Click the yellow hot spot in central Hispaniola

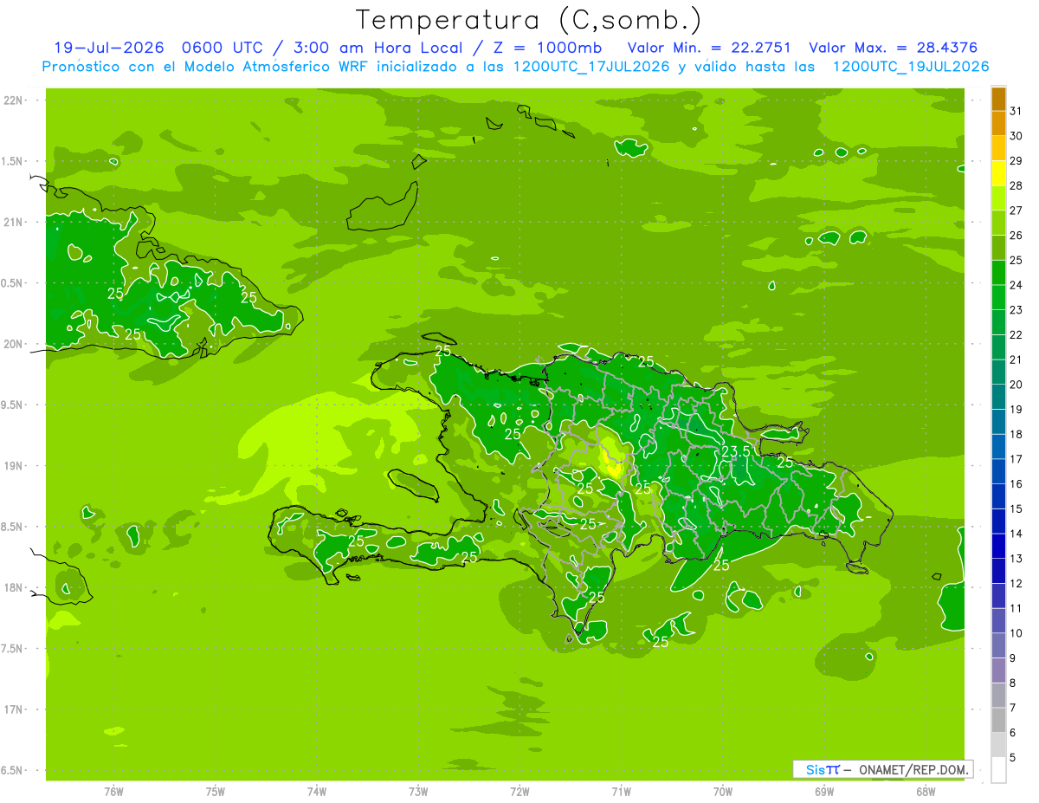(x=612, y=464)
